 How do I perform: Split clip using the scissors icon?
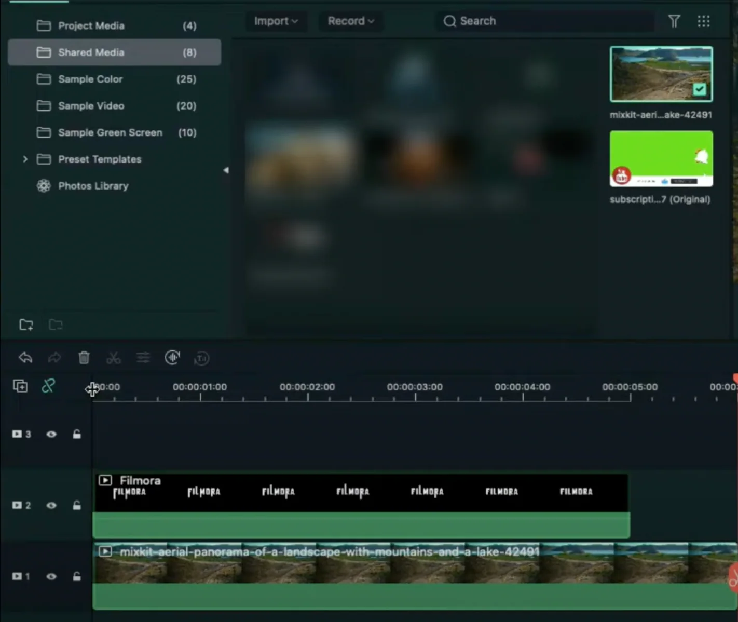pos(113,358)
